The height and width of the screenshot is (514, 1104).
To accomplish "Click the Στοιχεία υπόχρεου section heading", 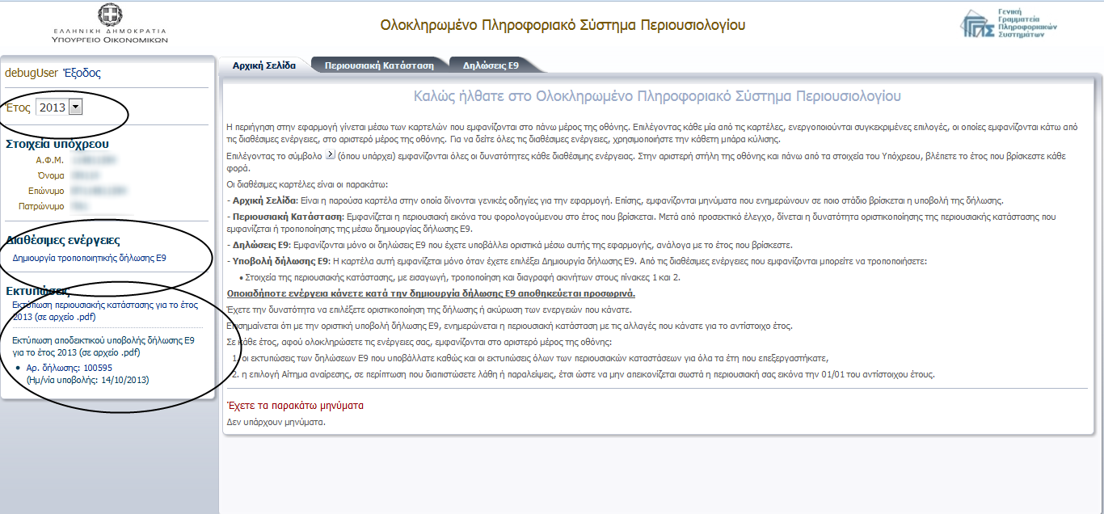I will click(x=57, y=144).
